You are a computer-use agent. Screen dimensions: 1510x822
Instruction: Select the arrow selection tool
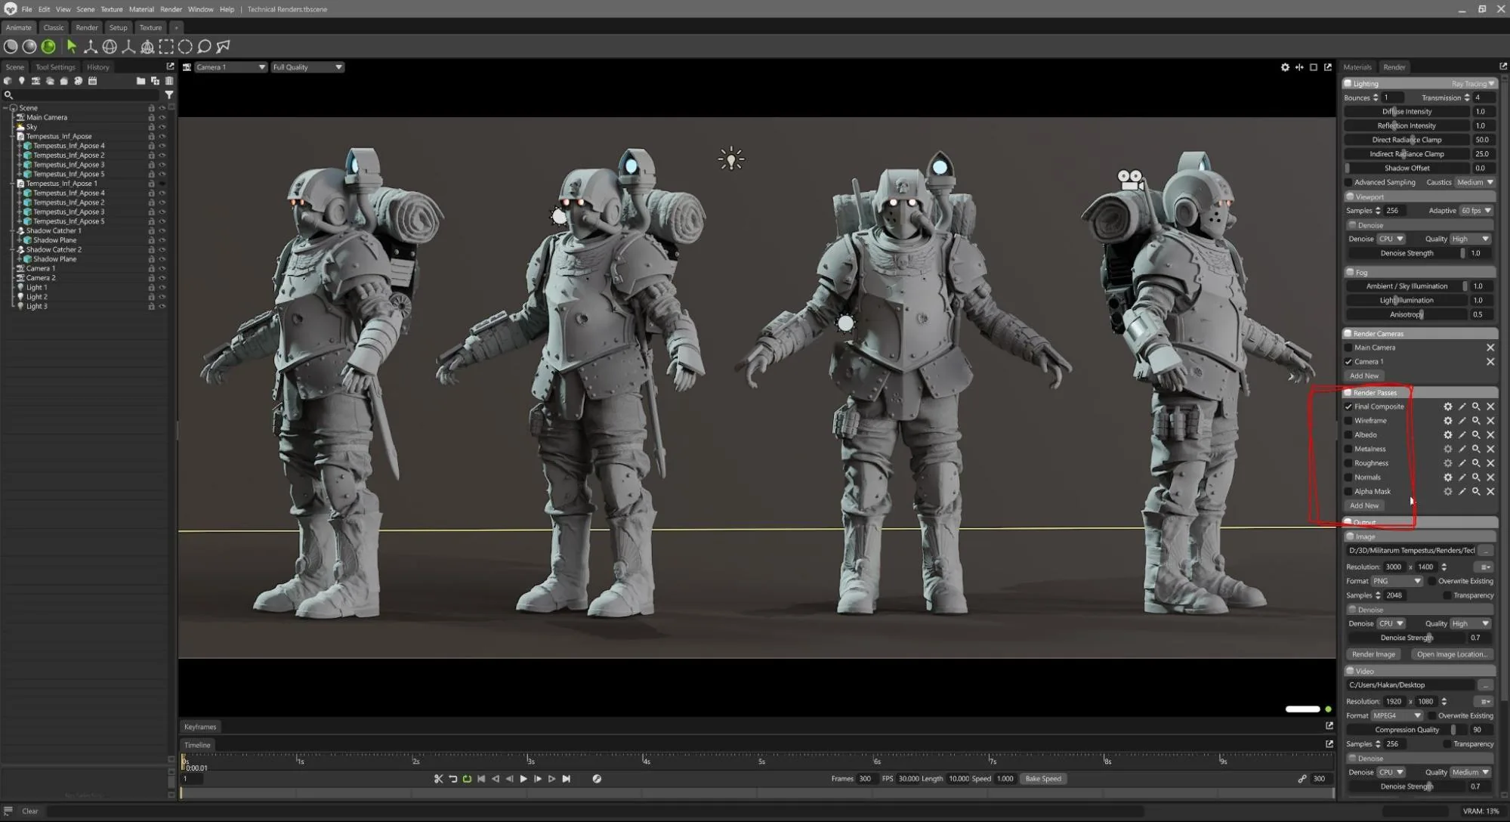[x=72, y=47]
